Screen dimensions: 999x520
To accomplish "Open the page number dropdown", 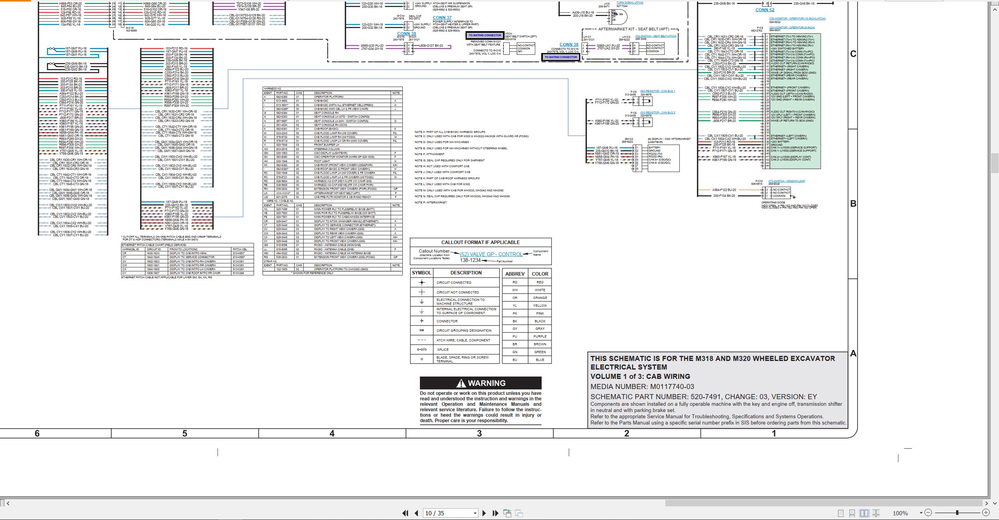I will [475, 513].
